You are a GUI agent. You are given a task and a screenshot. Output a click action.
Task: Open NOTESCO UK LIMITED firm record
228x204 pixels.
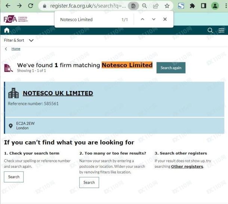pos(58,93)
